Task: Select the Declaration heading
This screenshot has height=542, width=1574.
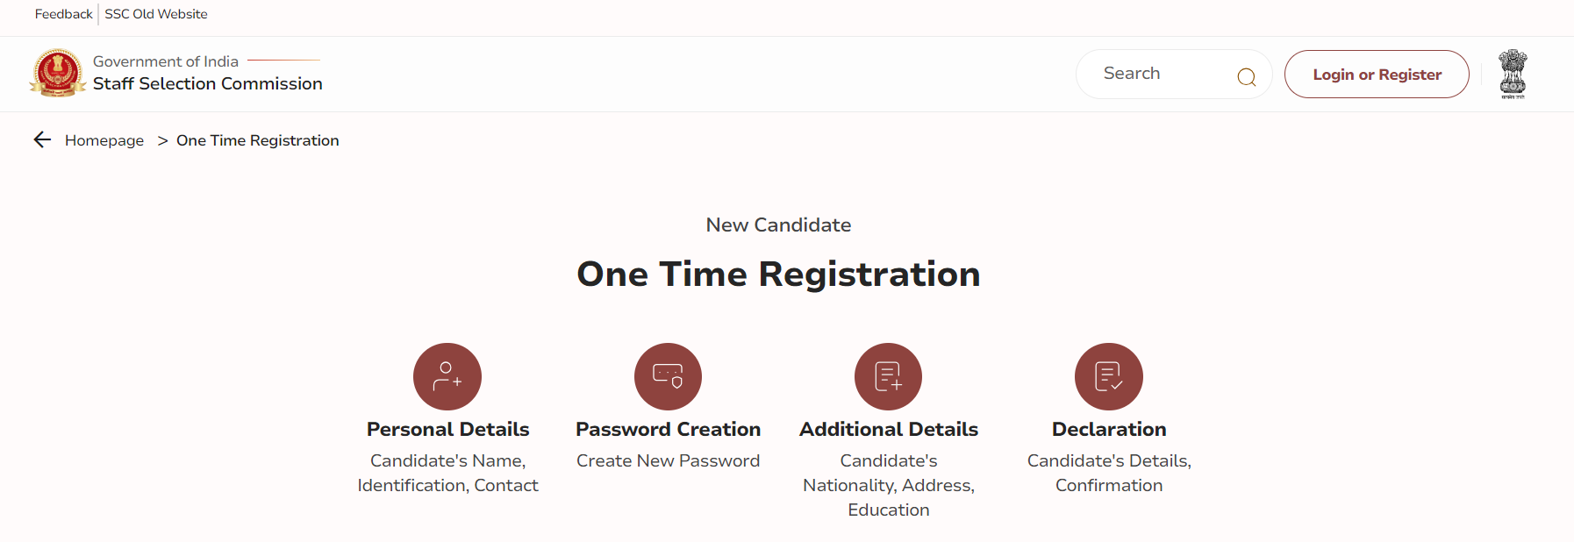Action: point(1108,429)
